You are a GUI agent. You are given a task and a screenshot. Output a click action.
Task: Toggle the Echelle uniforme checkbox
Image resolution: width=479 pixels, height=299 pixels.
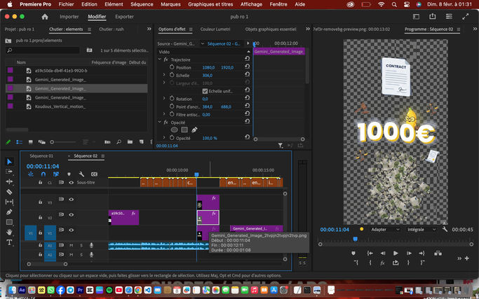(x=205, y=91)
